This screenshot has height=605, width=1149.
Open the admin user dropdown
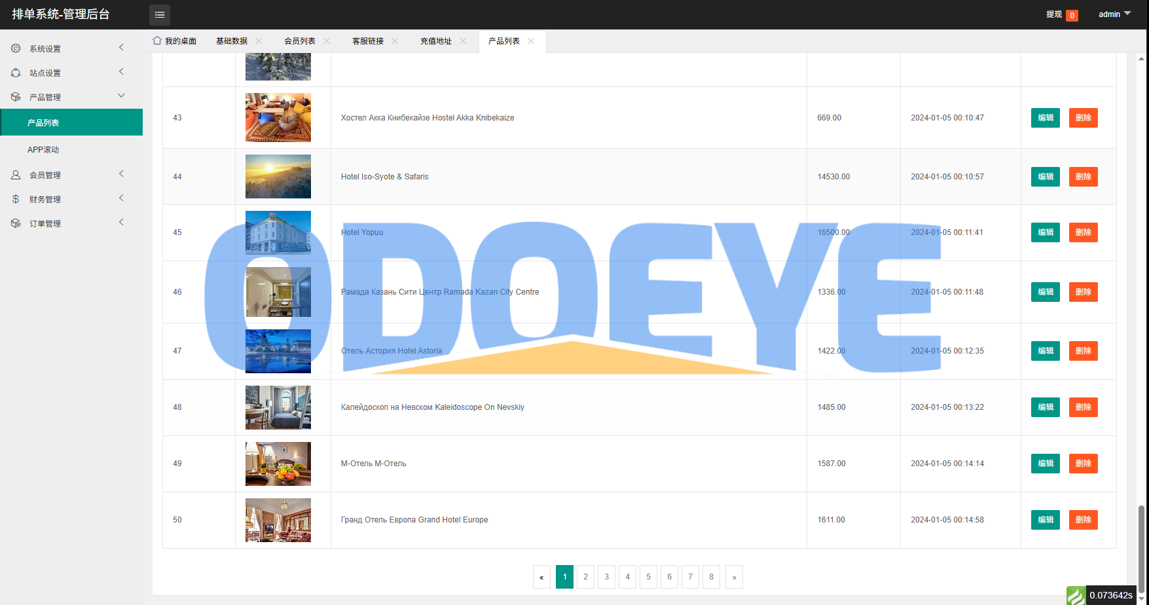tap(1114, 14)
